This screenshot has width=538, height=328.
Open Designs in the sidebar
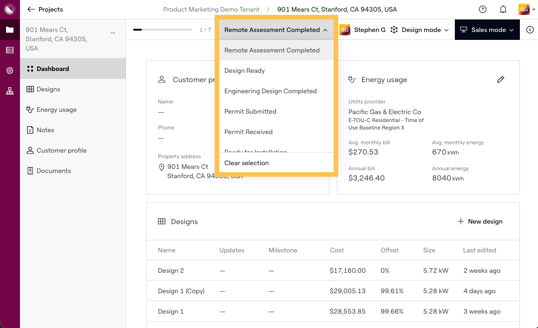click(x=73, y=89)
